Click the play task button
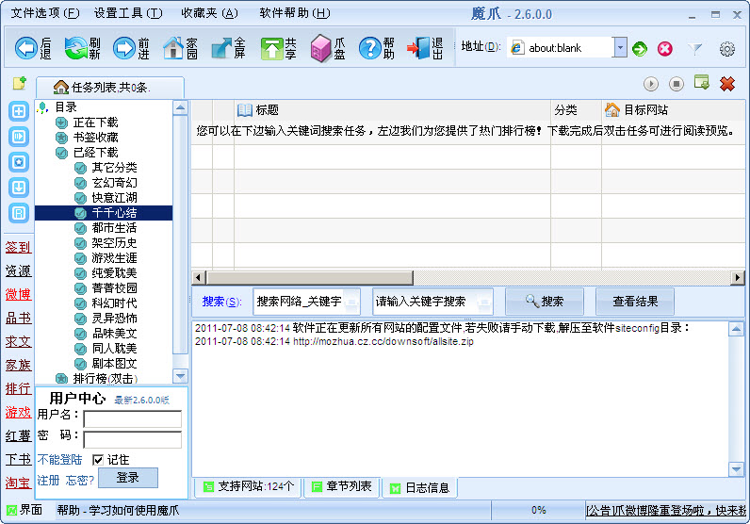The height and width of the screenshot is (524, 750). 650,84
